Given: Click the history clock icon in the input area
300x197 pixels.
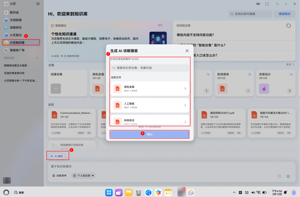Looking at the screenshot, I should (279, 176).
